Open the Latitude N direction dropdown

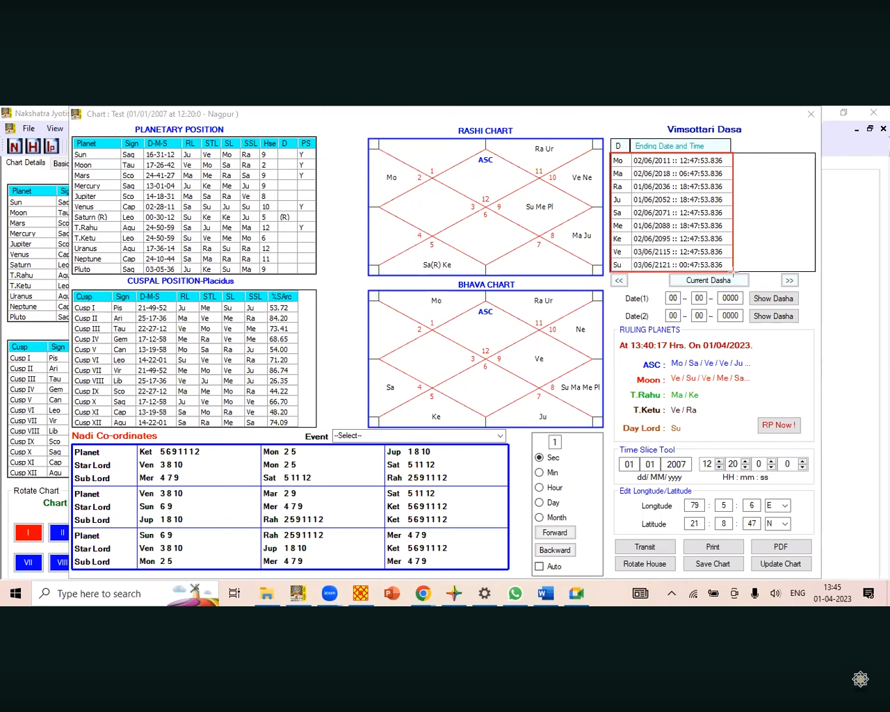(x=777, y=524)
